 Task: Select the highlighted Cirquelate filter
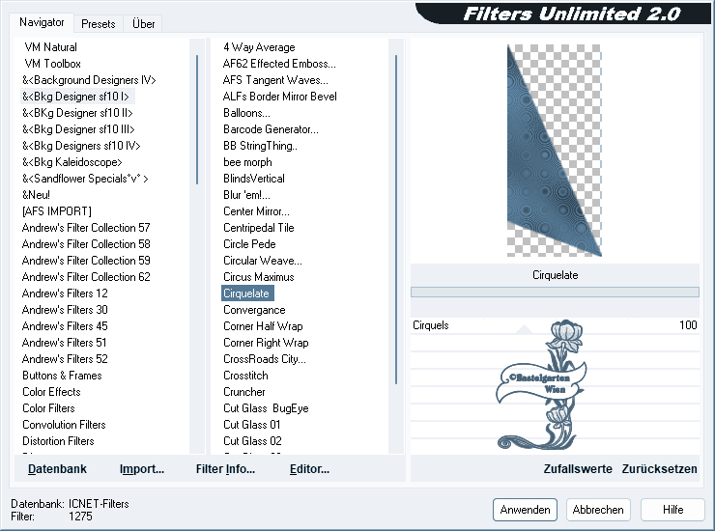(x=247, y=293)
